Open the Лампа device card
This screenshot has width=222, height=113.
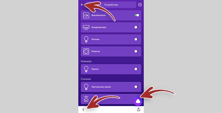pos(111,69)
